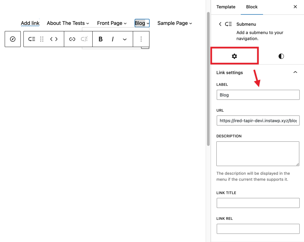The height and width of the screenshot is (242, 304).
Task: Click the drag handle icon
Action: point(42,39)
